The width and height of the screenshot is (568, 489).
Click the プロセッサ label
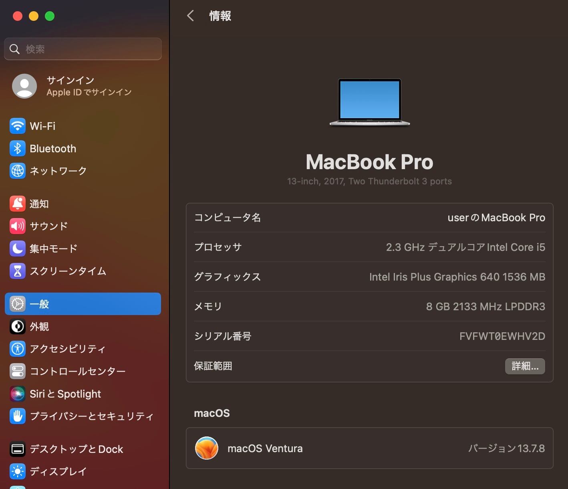[x=218, y=247]
